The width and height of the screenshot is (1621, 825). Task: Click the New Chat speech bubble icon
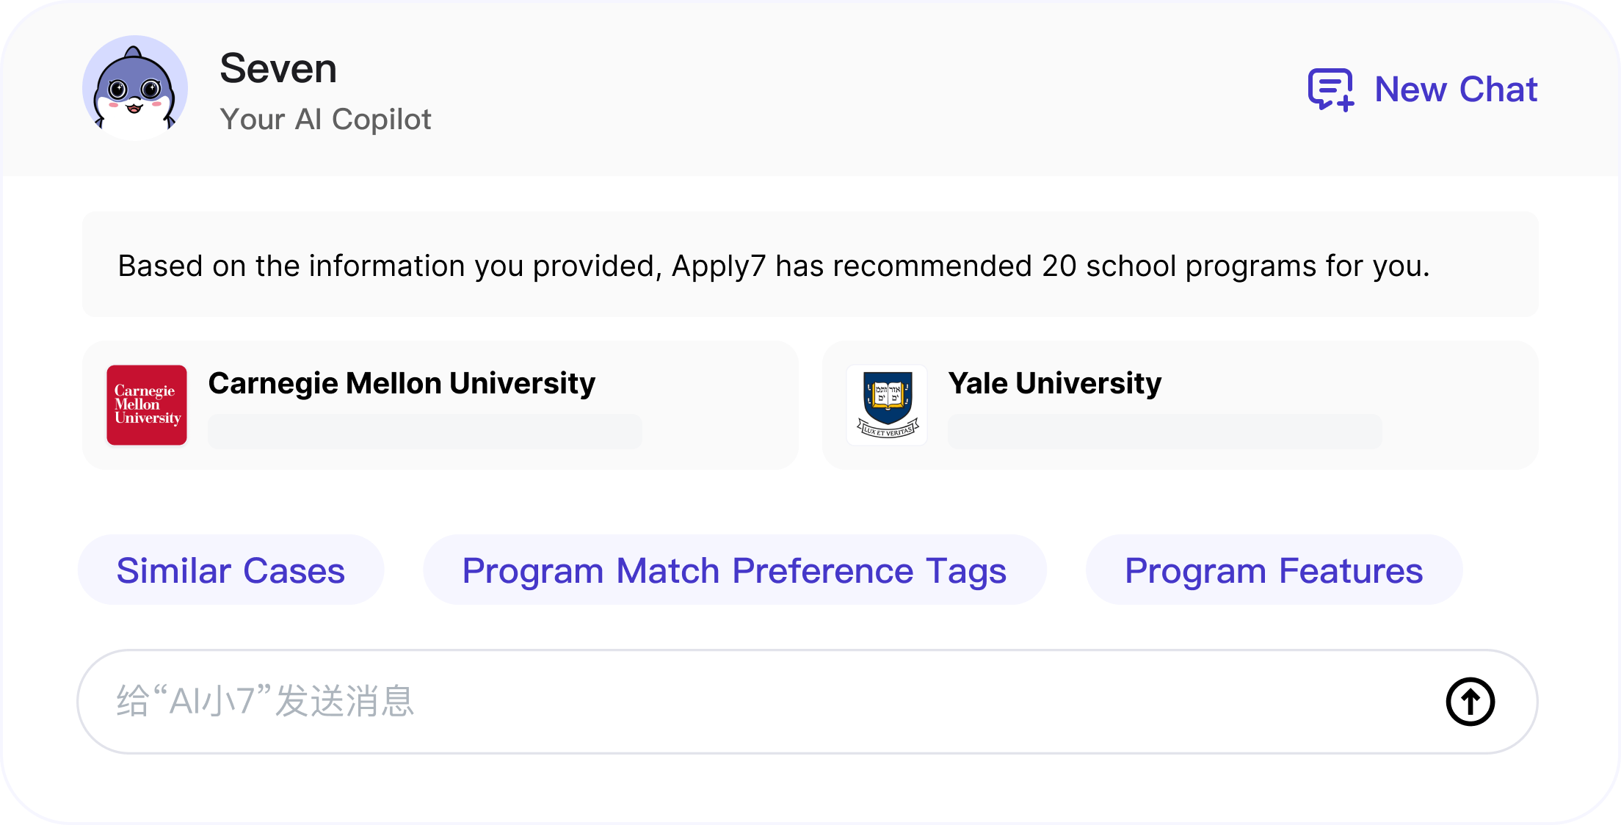(1331, 90)
